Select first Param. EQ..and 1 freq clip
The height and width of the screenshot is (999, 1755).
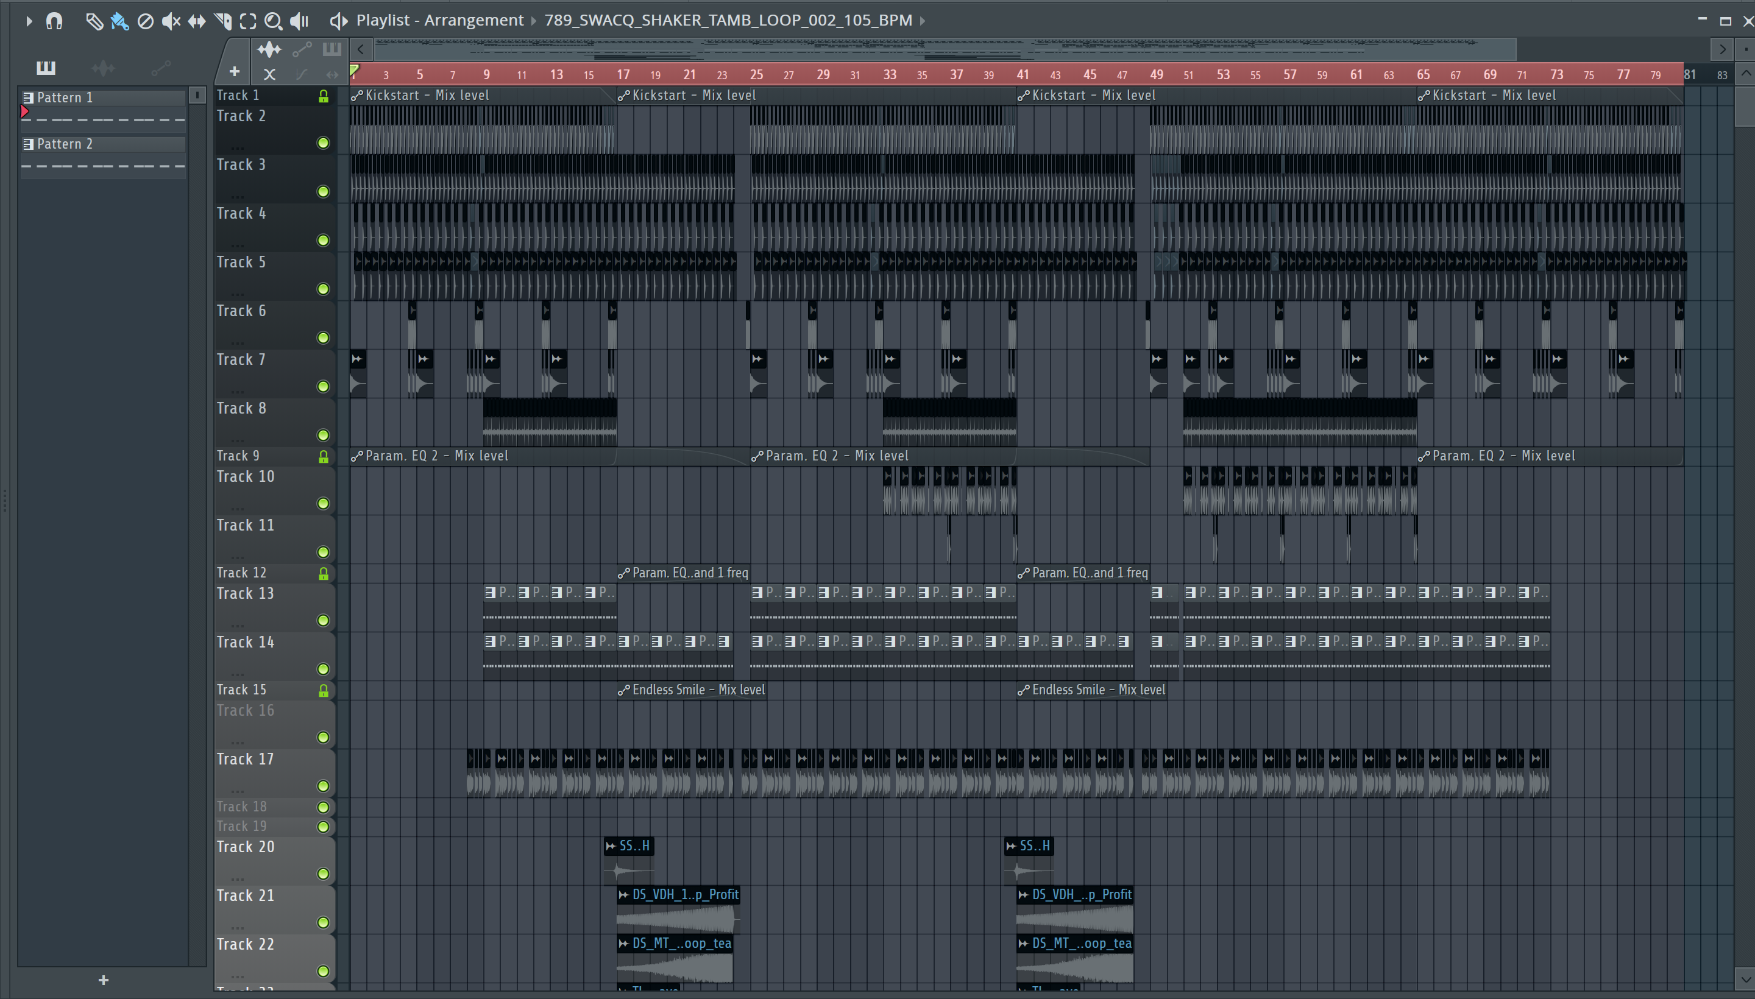click(x=684, y=573)
